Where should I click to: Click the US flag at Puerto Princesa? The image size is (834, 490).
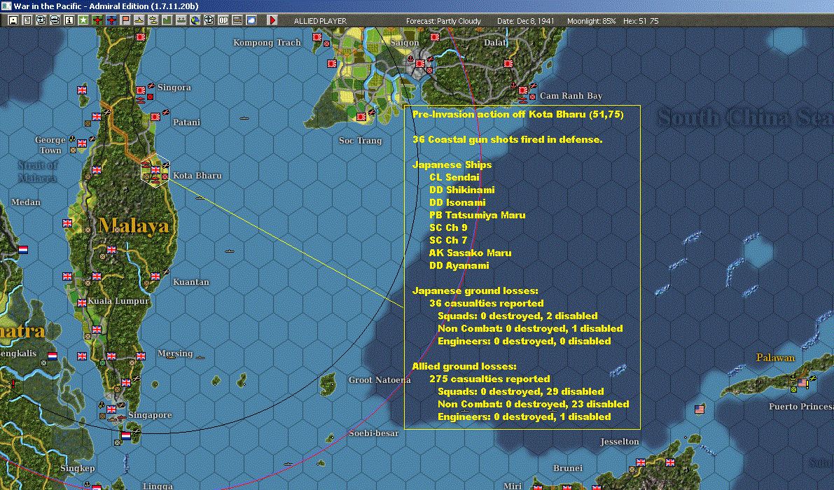[x=802, y=383]
